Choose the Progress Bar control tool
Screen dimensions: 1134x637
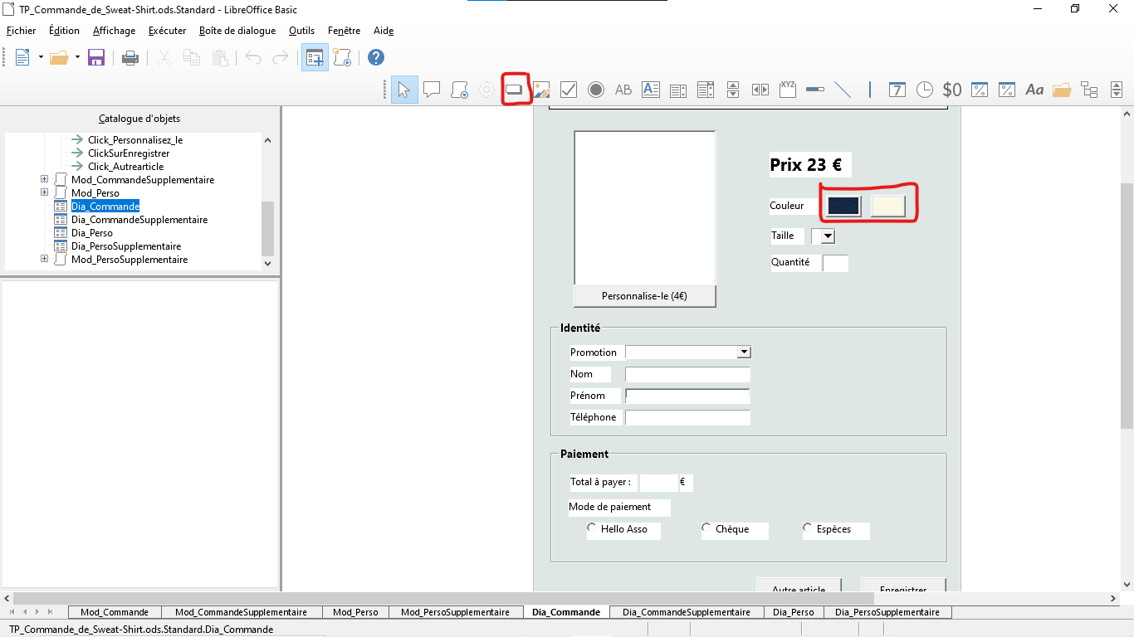(815, 90)
